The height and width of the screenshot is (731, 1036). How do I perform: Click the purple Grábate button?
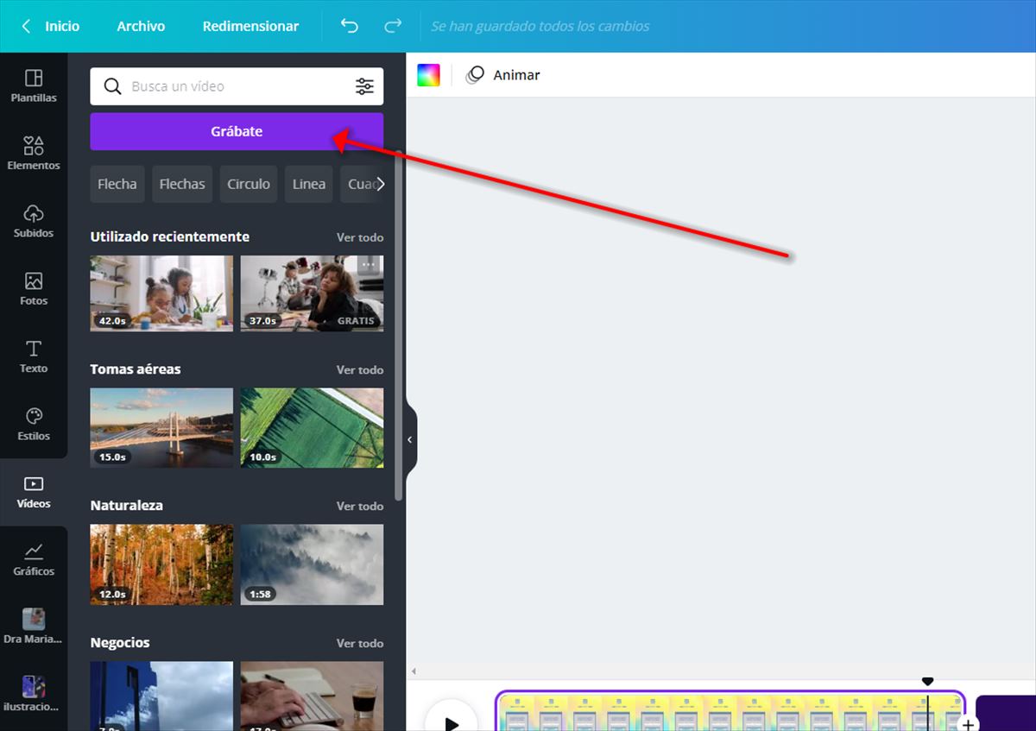click(x=237, y=131)
